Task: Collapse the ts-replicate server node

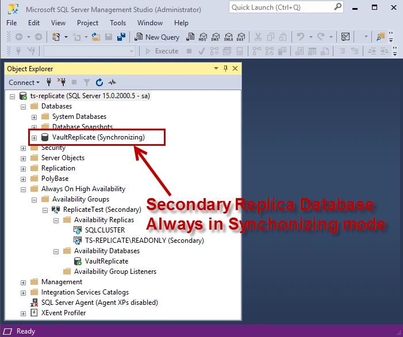Action: pos(12,97)
